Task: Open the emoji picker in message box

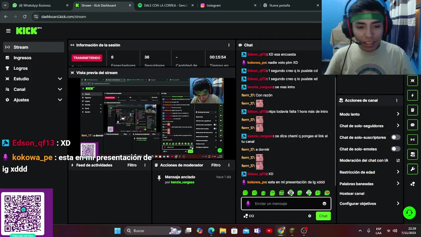Action: 324,203
